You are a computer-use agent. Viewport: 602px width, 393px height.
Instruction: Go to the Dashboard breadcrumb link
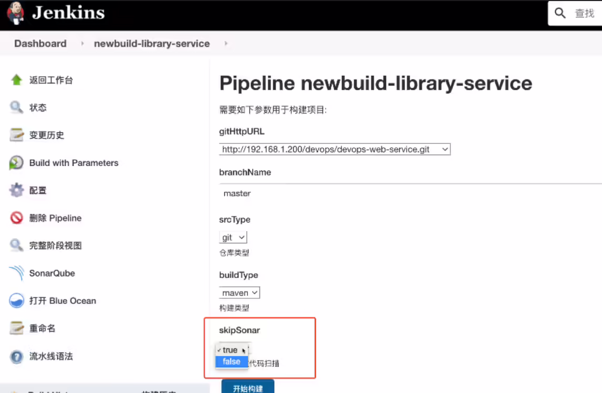point(40,44)
